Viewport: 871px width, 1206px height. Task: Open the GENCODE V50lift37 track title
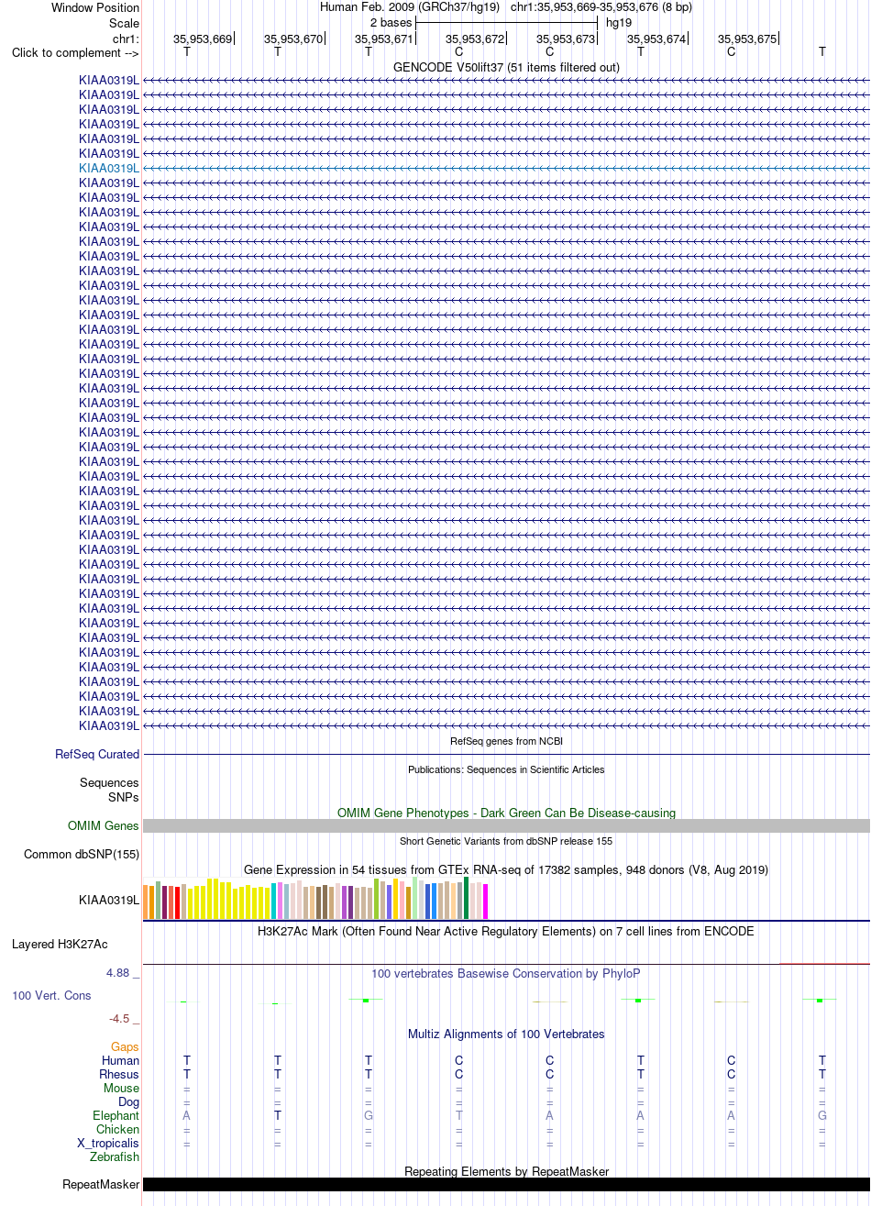click(x=506, y=67)
